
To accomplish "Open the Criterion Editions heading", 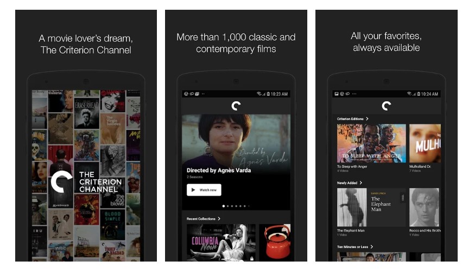I will (350, 119).
